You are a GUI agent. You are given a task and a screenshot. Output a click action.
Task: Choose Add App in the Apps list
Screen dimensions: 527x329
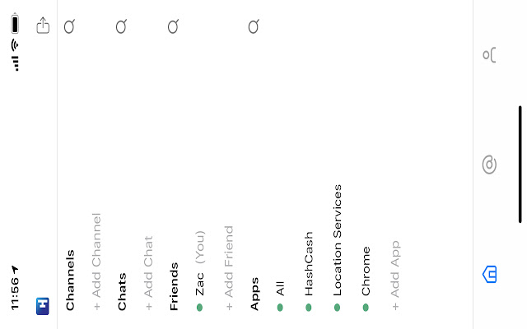point(395,276)
